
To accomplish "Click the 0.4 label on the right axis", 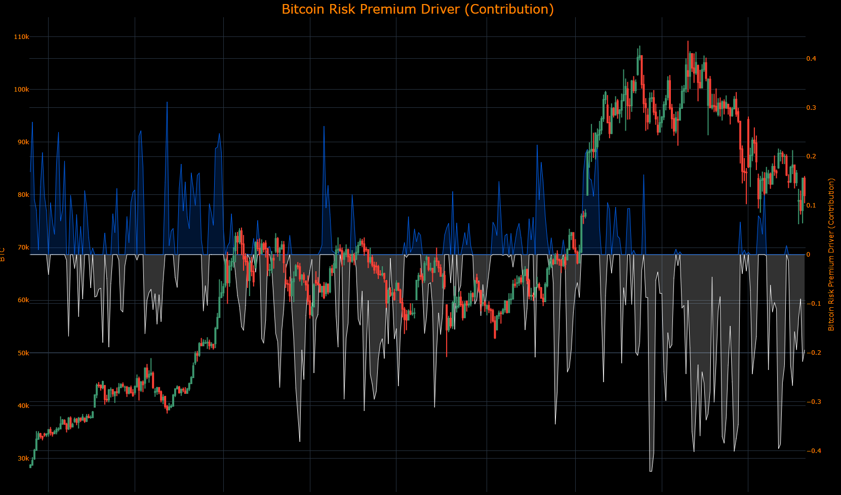I will [x=811, y=59].
